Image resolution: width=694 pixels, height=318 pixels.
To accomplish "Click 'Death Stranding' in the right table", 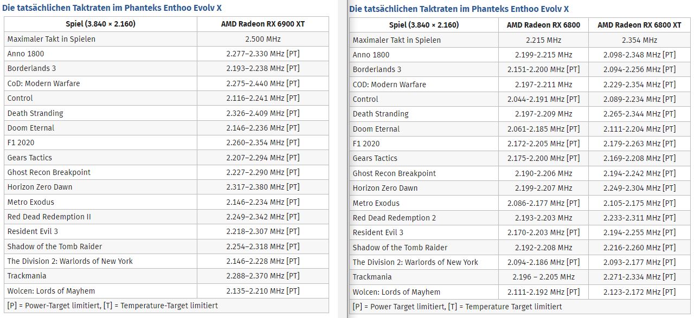I will (381, 114).
